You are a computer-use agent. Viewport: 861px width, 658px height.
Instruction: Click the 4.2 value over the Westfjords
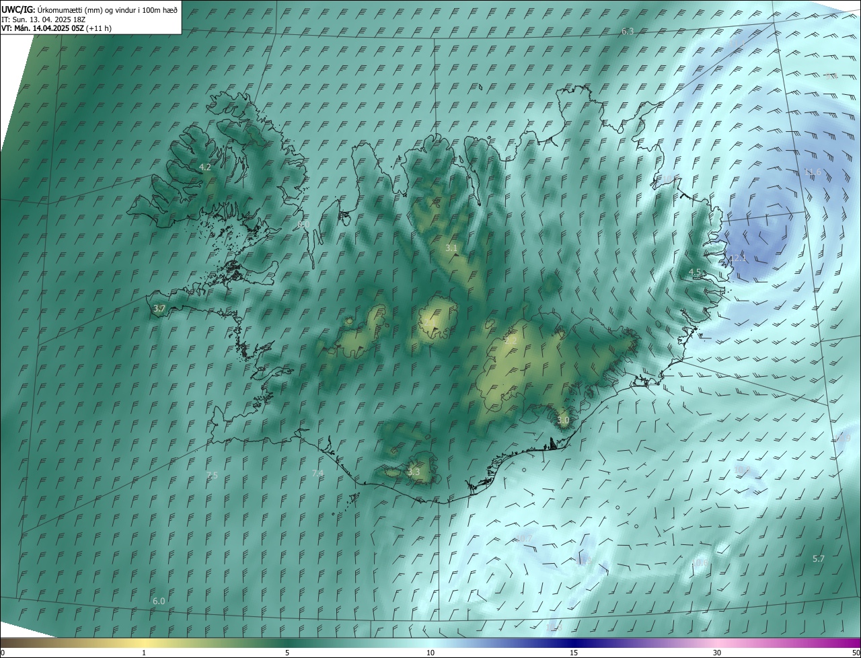coord(205,167)
